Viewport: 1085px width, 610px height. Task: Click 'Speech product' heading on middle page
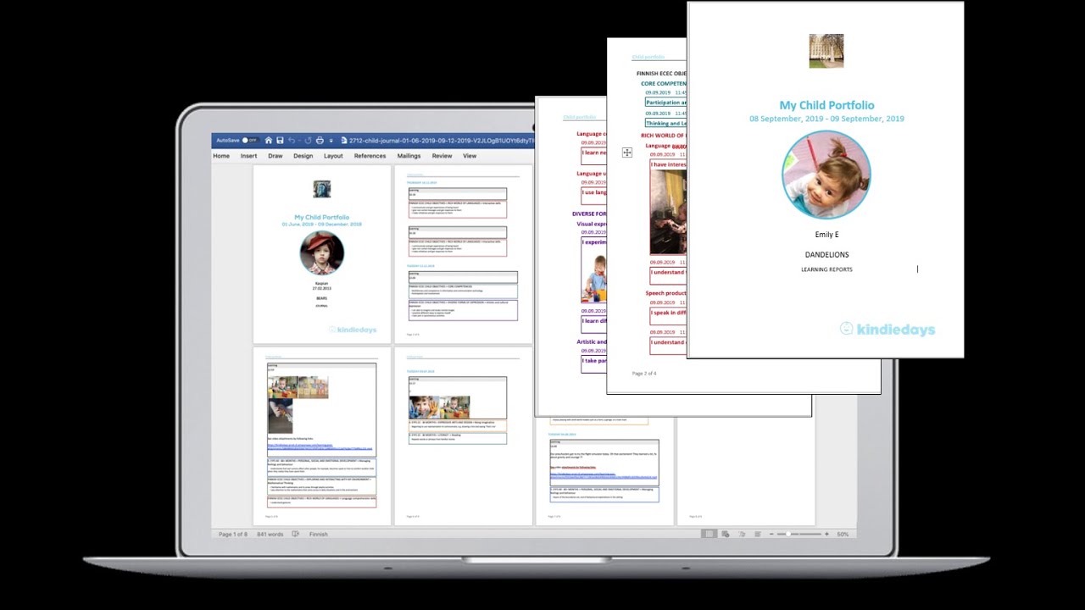coord(665,293)
